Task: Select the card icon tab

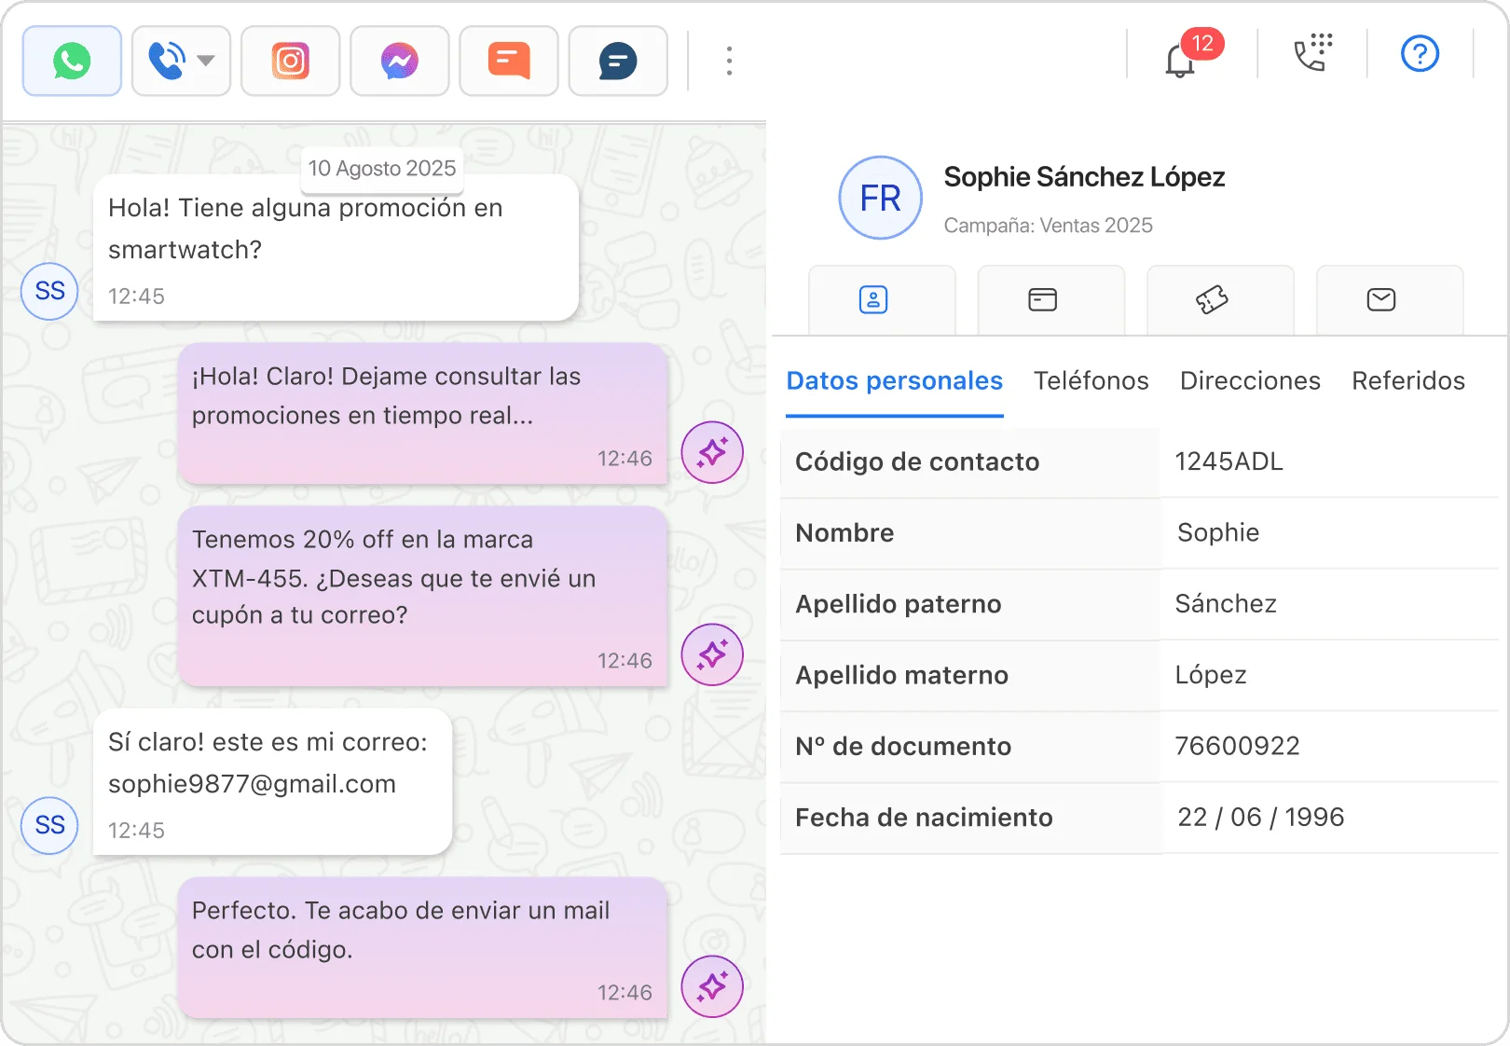Action: click(x=1050, y=300)
